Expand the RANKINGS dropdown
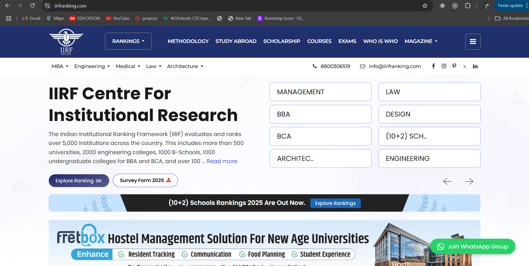529x266 pixels. coord(128,41)
